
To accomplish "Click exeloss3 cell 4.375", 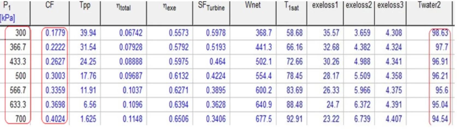I will click(390, 90).
